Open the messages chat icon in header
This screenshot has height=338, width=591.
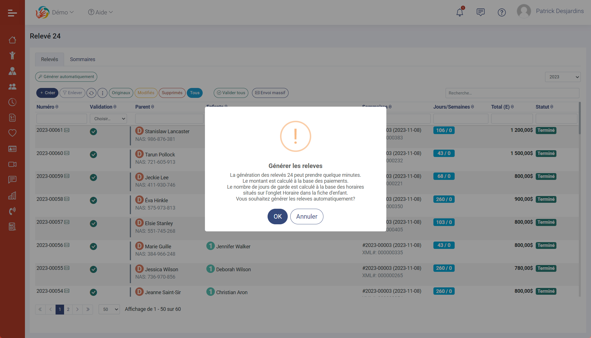pos(480,12)
